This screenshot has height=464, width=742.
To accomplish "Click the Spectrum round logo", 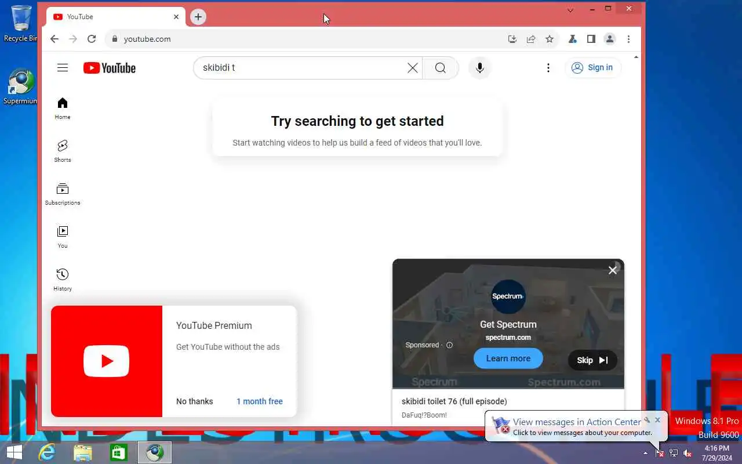I will (508, 296).
